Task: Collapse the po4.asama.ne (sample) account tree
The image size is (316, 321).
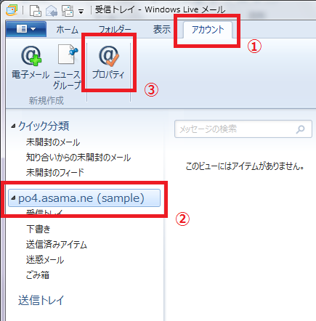Action: (x=14, y=198)
